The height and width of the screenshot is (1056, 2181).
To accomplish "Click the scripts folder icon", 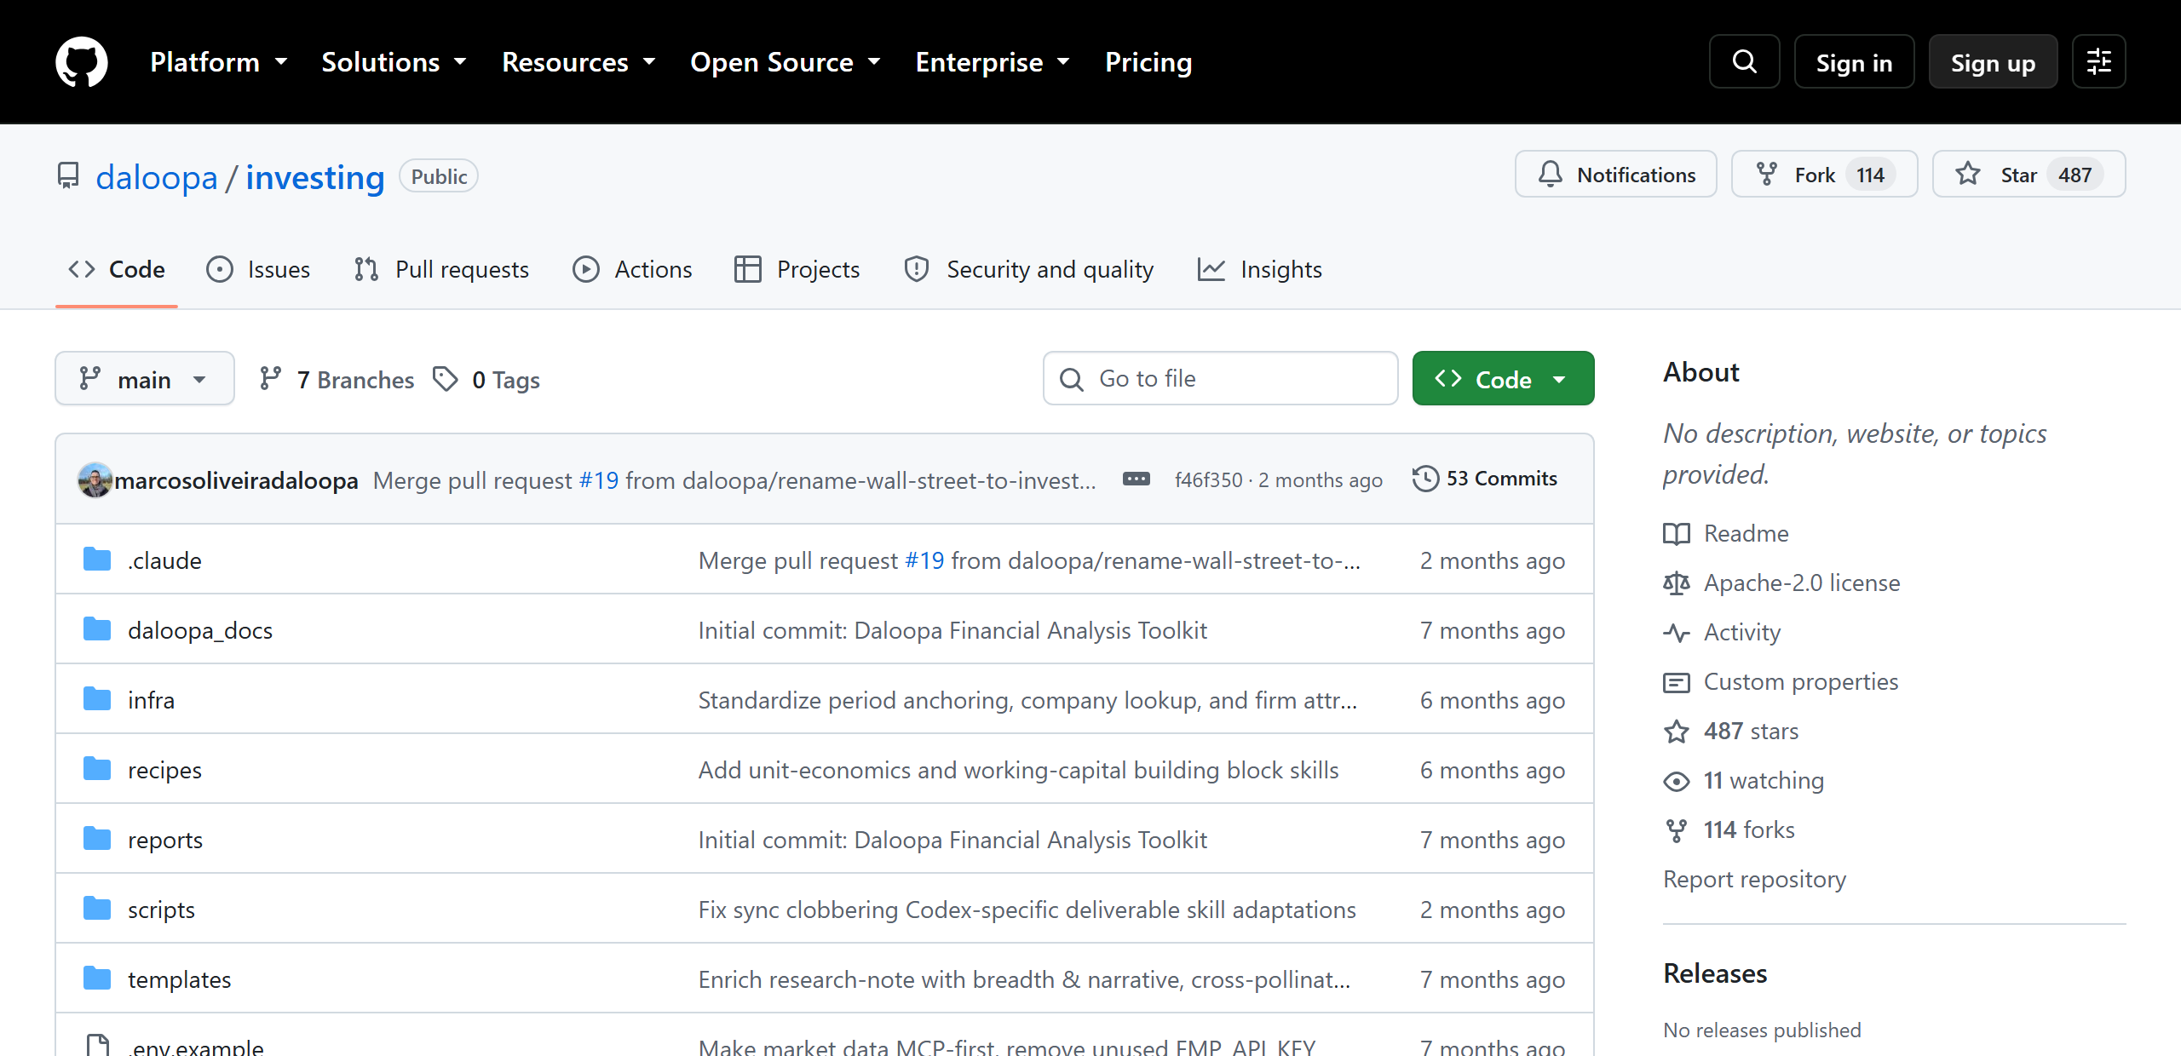I will pos(97,909).
